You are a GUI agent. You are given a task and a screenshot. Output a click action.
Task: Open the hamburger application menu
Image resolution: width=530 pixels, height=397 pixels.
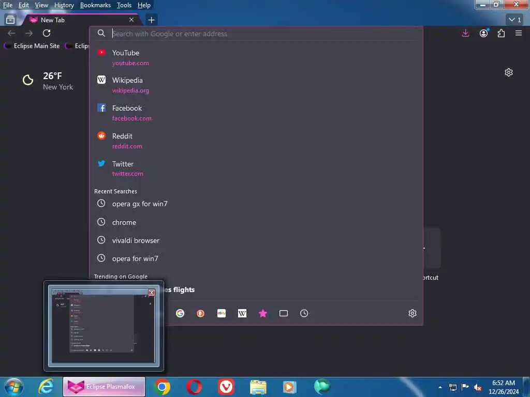point(519,33)
